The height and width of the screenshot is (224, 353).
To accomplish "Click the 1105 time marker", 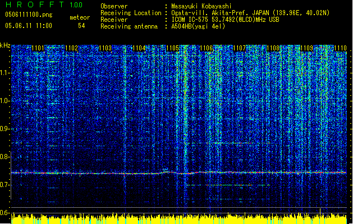I will (x=172, y=48).
